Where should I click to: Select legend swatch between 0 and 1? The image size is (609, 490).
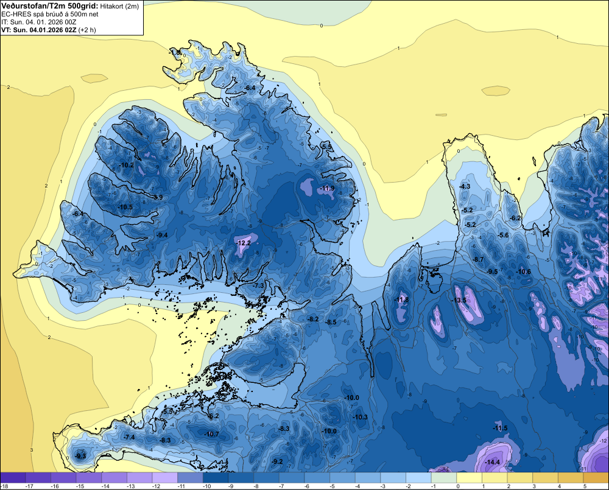point(469,478)
